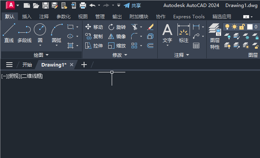Click the layer color white swatch

click(250, 27)
